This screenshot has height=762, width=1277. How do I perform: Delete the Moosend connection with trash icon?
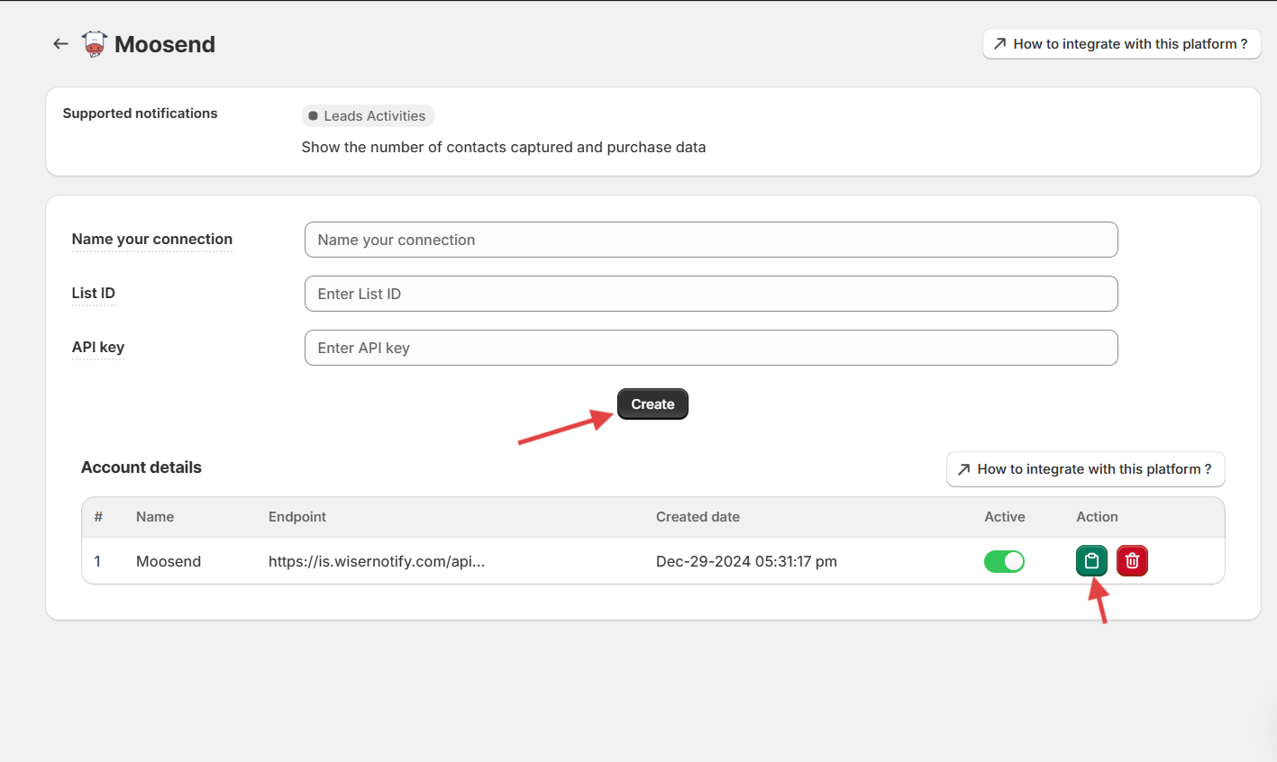click(1132, 561)
